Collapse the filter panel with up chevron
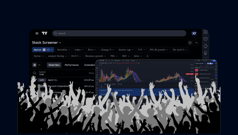The image size is (238, 135). coord(196,43)
